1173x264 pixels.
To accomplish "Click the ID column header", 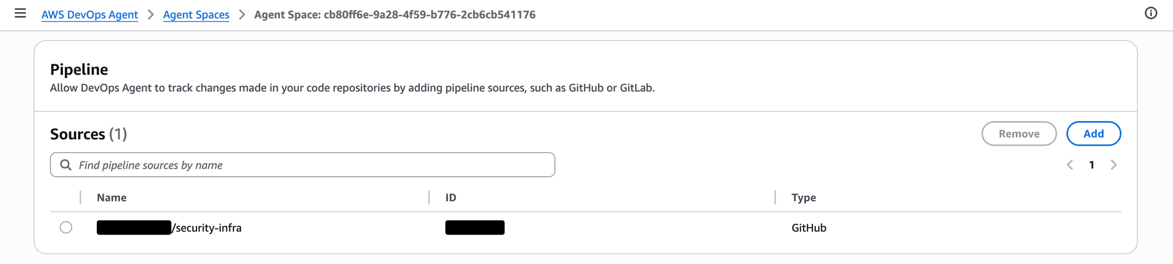I will pyautogui.click(x=450, y=198).
